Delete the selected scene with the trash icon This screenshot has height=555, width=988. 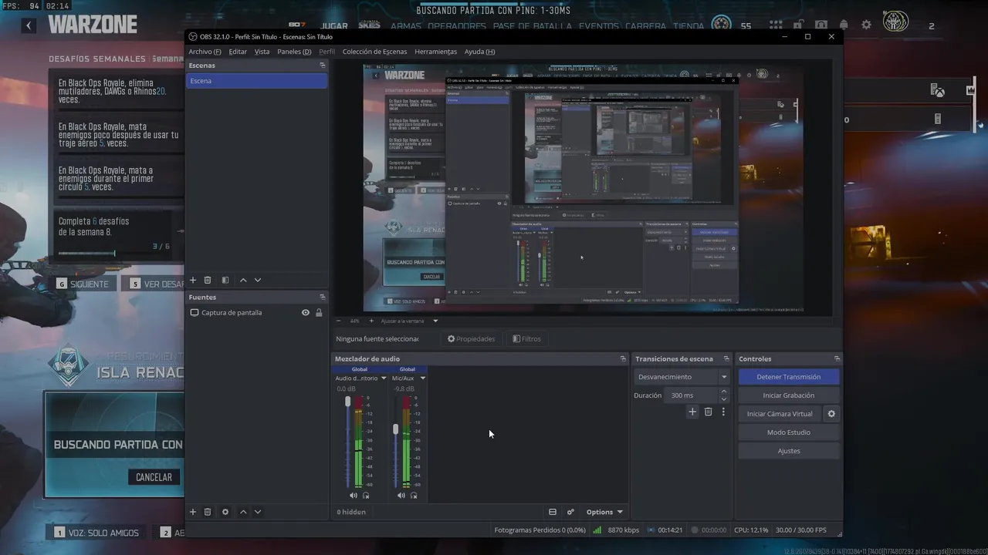tap(208, 281)
